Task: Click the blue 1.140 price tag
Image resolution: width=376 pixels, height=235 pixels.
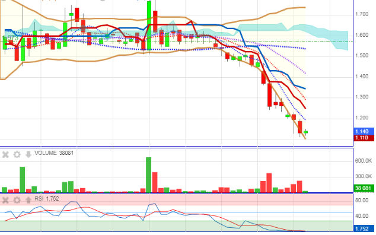Action: tap(364, 131)
